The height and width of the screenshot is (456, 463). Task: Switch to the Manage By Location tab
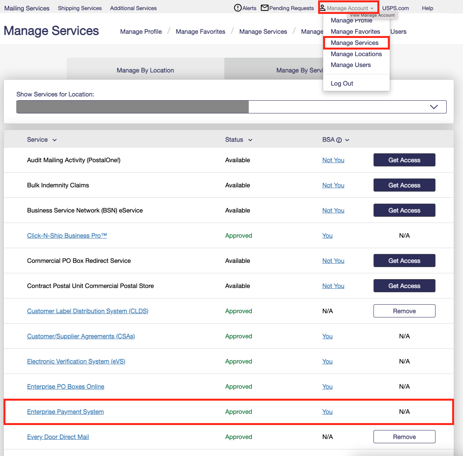pyautogui.click(x=145, y=70)
